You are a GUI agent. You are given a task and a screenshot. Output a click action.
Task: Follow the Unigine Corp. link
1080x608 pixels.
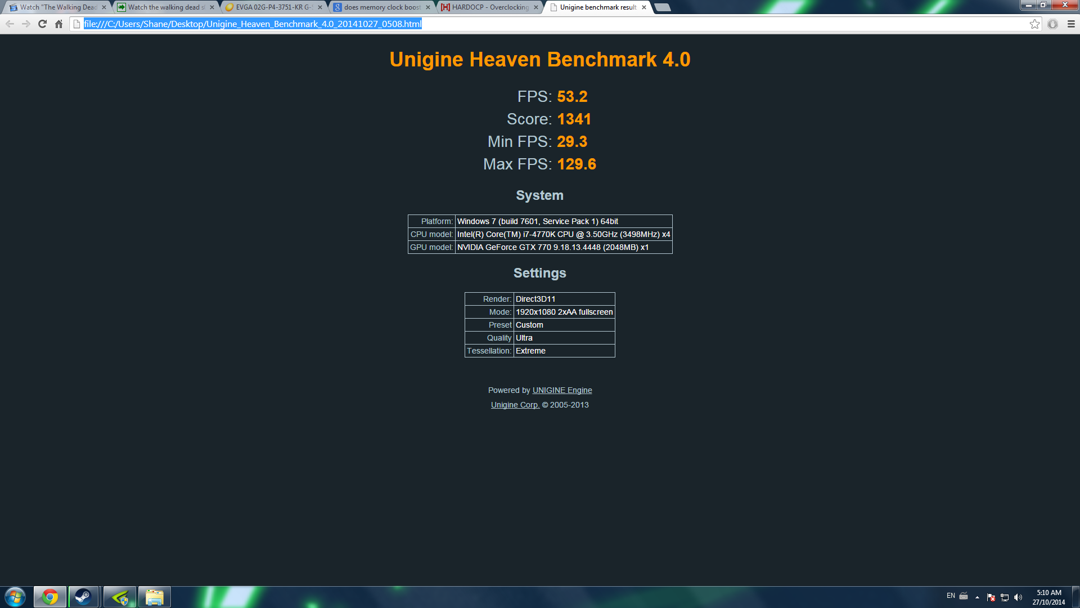tap(515, 405)
